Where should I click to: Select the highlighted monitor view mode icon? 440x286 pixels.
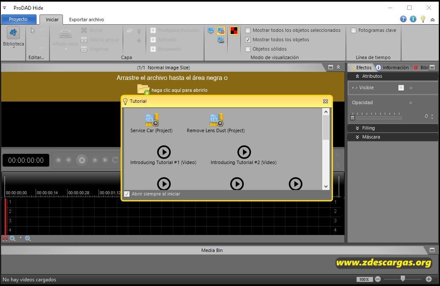[x=221, y=30]
